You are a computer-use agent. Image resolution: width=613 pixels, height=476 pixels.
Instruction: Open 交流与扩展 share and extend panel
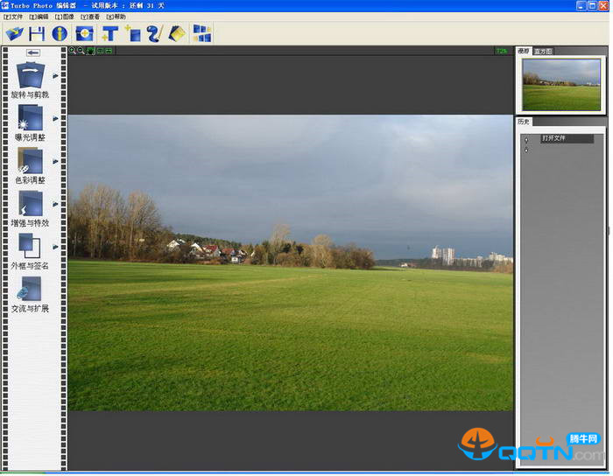[30, 294]
